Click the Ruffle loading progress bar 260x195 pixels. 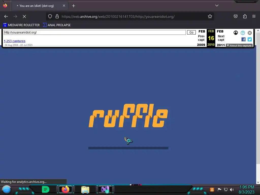(x=128, y=148)
